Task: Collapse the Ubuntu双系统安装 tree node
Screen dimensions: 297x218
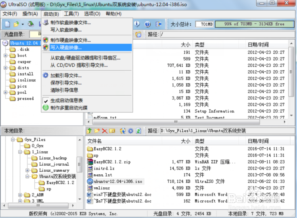Action: tap(27, 176)
